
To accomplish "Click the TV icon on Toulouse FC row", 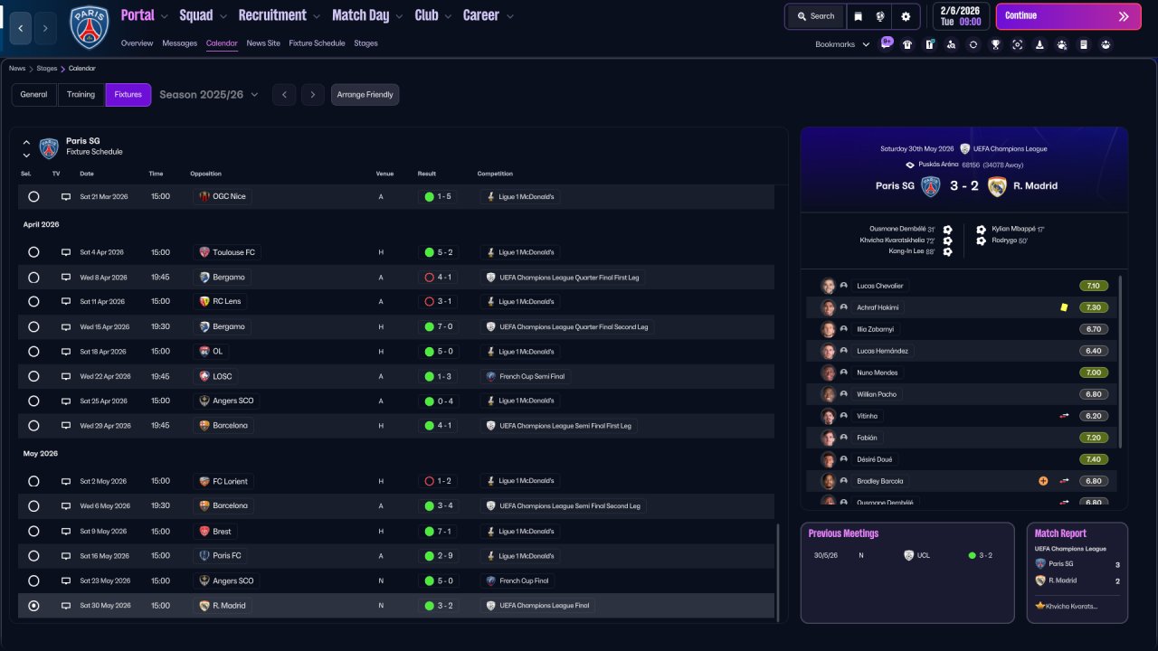I will pyautogui.click(x=66, y=252).
